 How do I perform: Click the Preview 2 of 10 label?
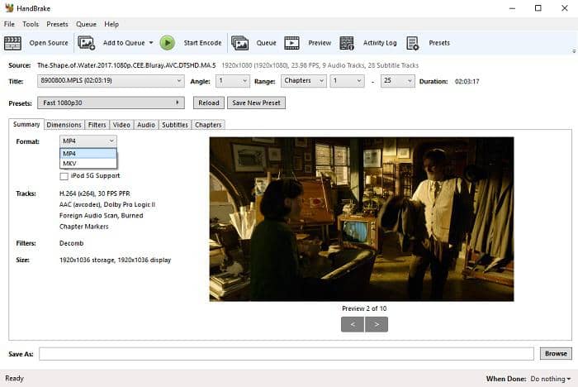click(x=364, y=308)
